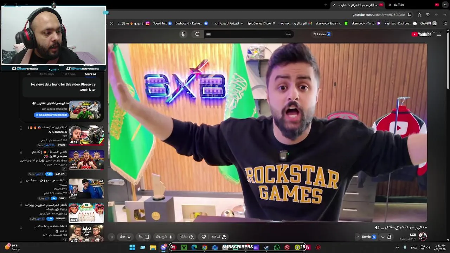Image resolution: width=450 pixels, height=253 pixels.
Task: Like the video with thumbs-up 4.6K
Action: tap(219, 237)
